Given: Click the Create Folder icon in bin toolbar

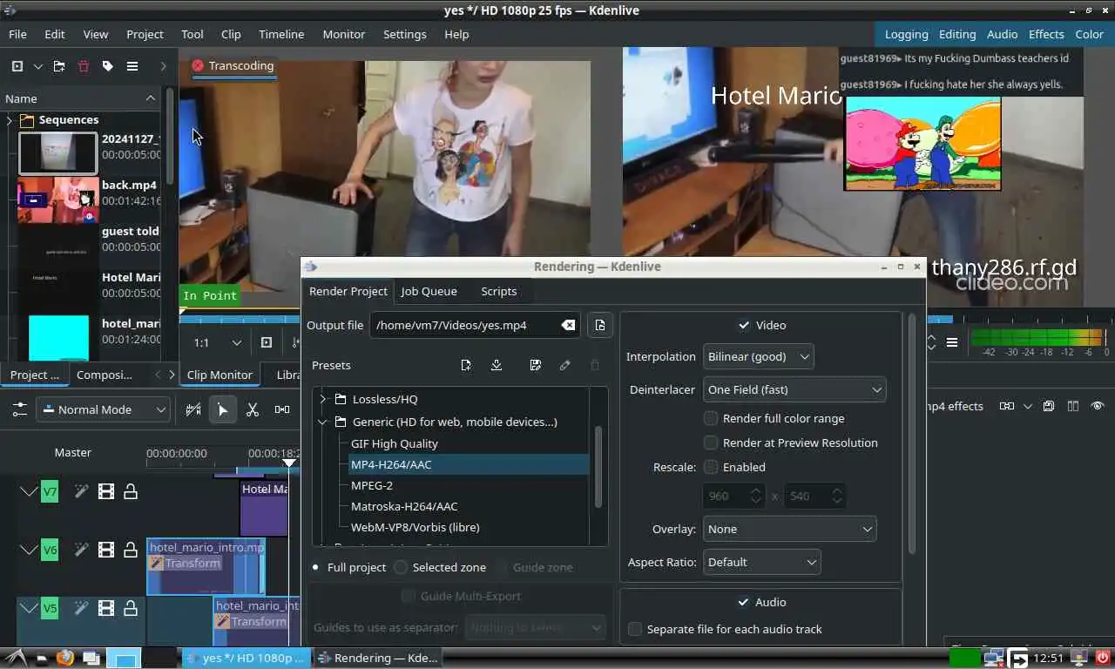Looking at the screenshot, I should click(x=59, y=66).
